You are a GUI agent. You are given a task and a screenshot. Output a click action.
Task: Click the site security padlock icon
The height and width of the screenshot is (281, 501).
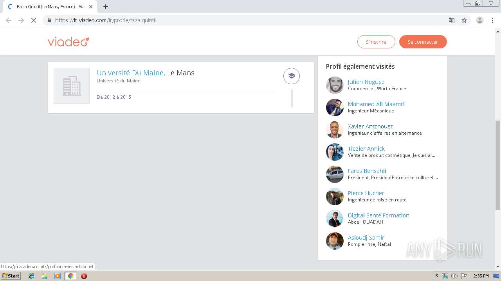(x=49, y=20)
